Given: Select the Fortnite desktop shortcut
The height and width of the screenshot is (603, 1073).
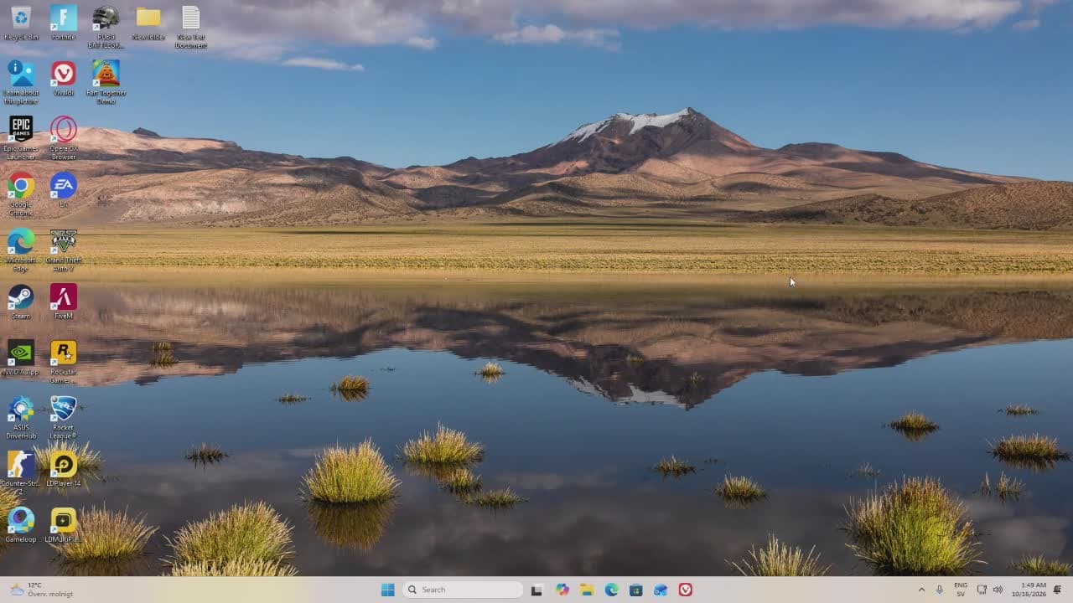Looking at the screenshot, I should (64, 23).
